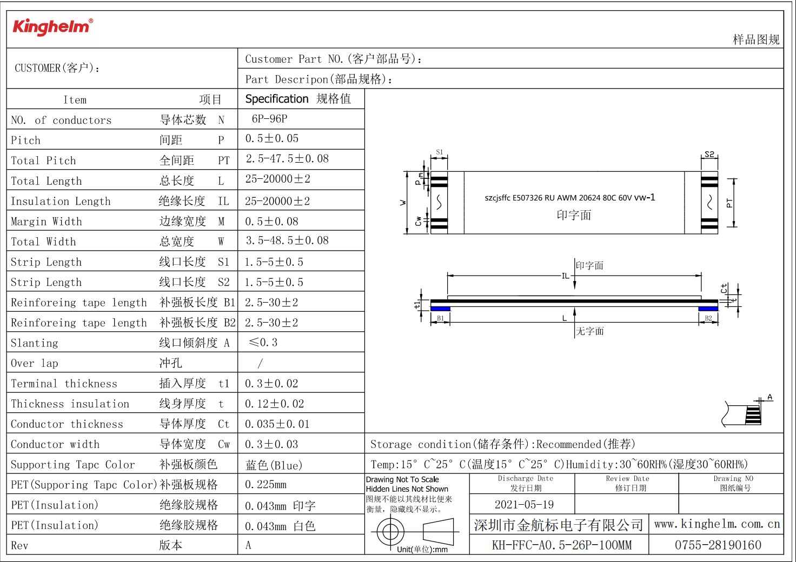Select '0.043mm 印字' insulation value

pos(280,506)
